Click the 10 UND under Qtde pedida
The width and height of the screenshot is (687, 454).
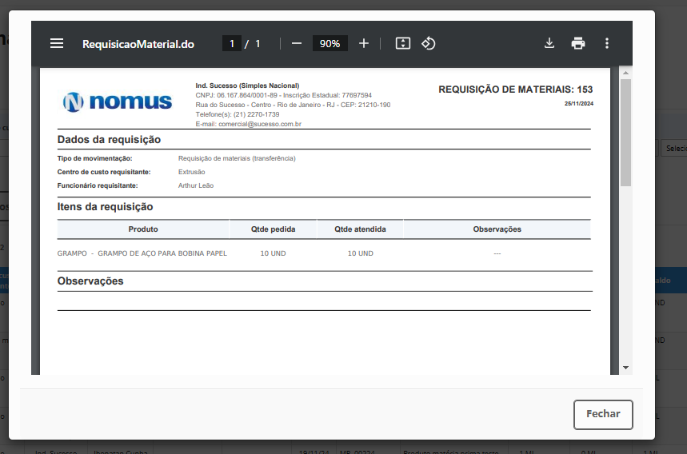click(x=273, y=253)
